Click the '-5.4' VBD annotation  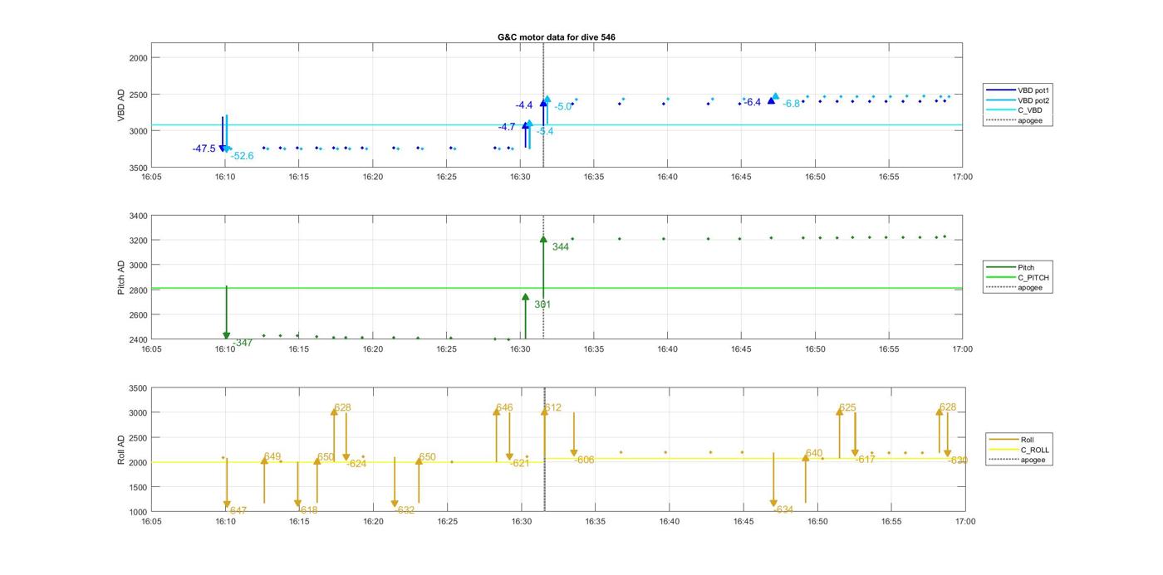point(545,131)
